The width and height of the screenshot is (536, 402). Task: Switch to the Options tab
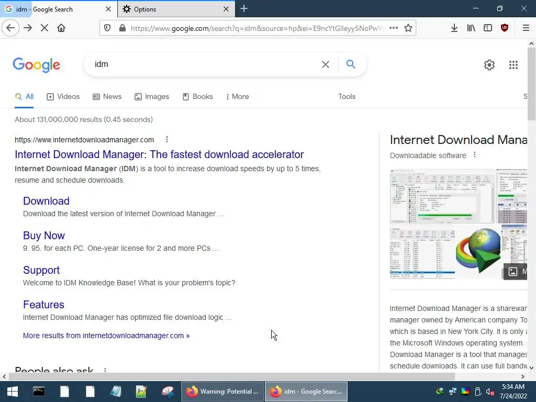coord(176,9)
